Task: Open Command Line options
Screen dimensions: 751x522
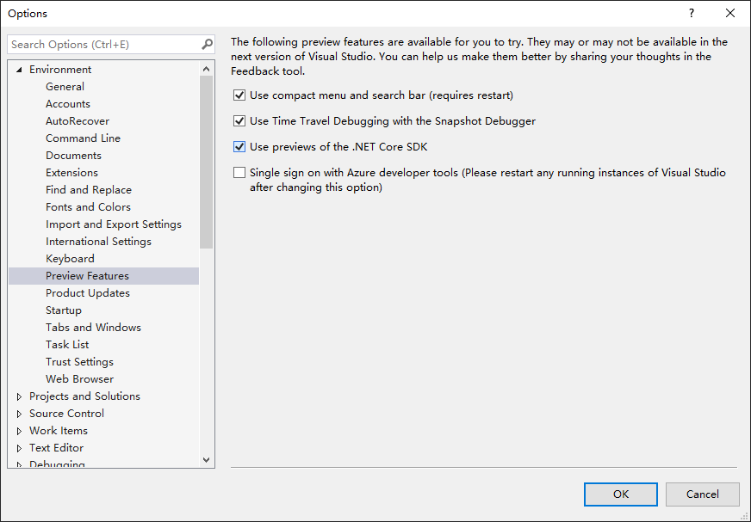Action: (84, 138)
